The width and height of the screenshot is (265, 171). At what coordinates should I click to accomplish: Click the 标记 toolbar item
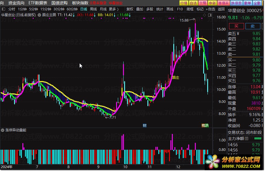tap(200, 9)
